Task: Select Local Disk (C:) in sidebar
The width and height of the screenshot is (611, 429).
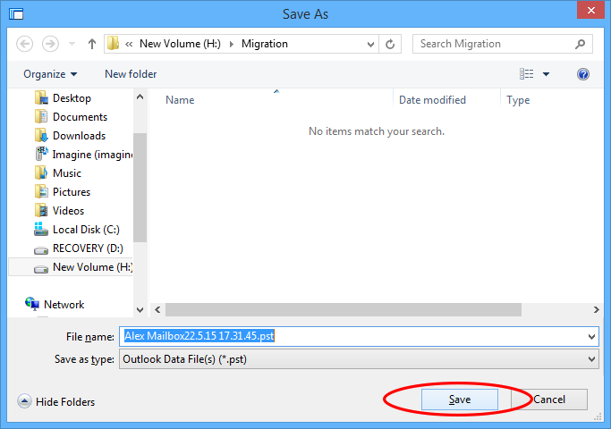Action: [x=86, y=230]
